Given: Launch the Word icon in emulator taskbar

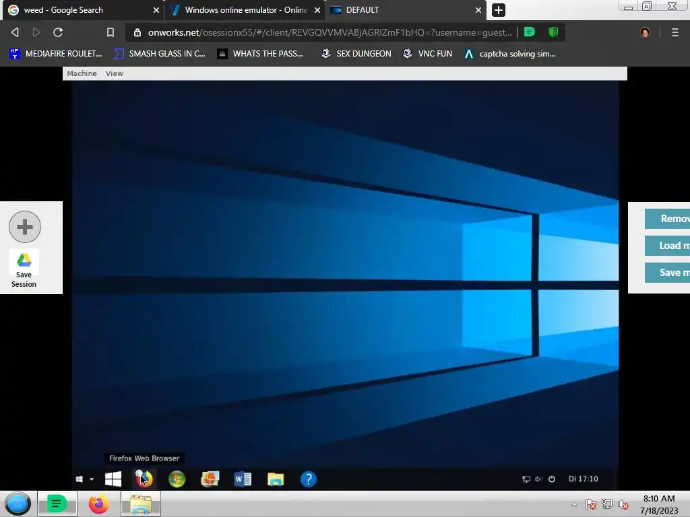Looking at the screenshot, I should (x=243, y=479).
